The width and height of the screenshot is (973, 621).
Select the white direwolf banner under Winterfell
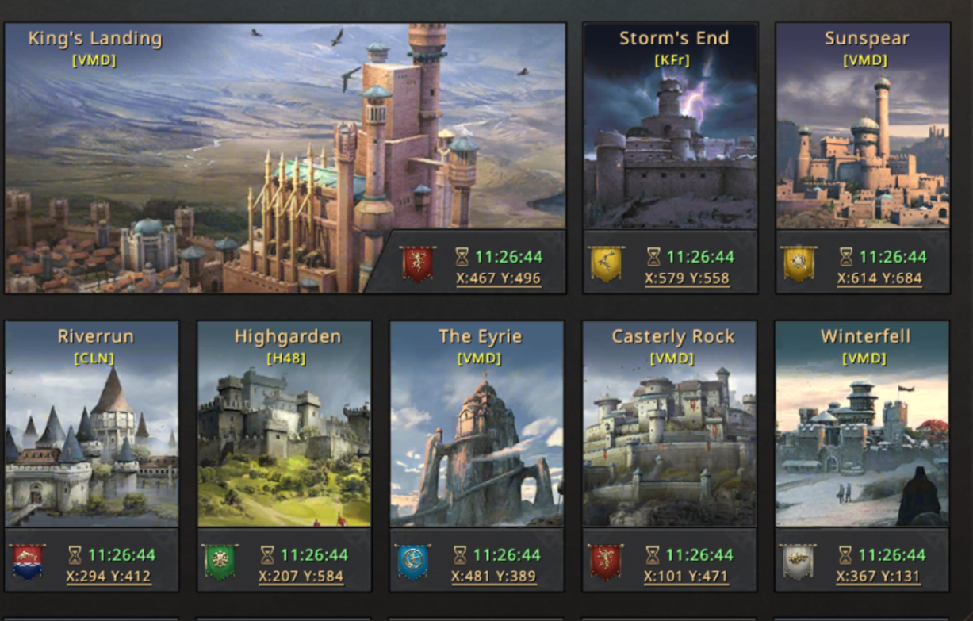click(x=798, y=562)
